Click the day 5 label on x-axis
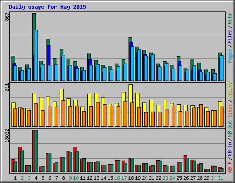The width and height of the screenshot is (235, 183). [43, 178]
